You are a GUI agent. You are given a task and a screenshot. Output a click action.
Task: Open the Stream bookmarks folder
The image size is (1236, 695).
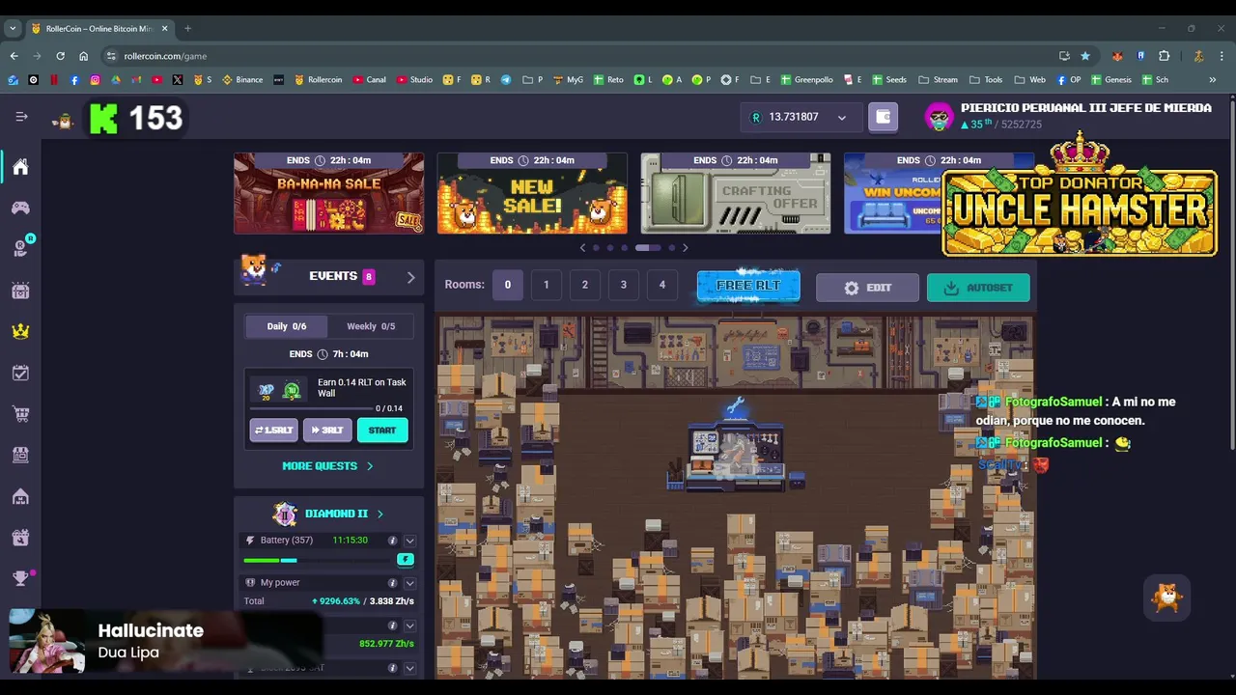tap(938, 80)
